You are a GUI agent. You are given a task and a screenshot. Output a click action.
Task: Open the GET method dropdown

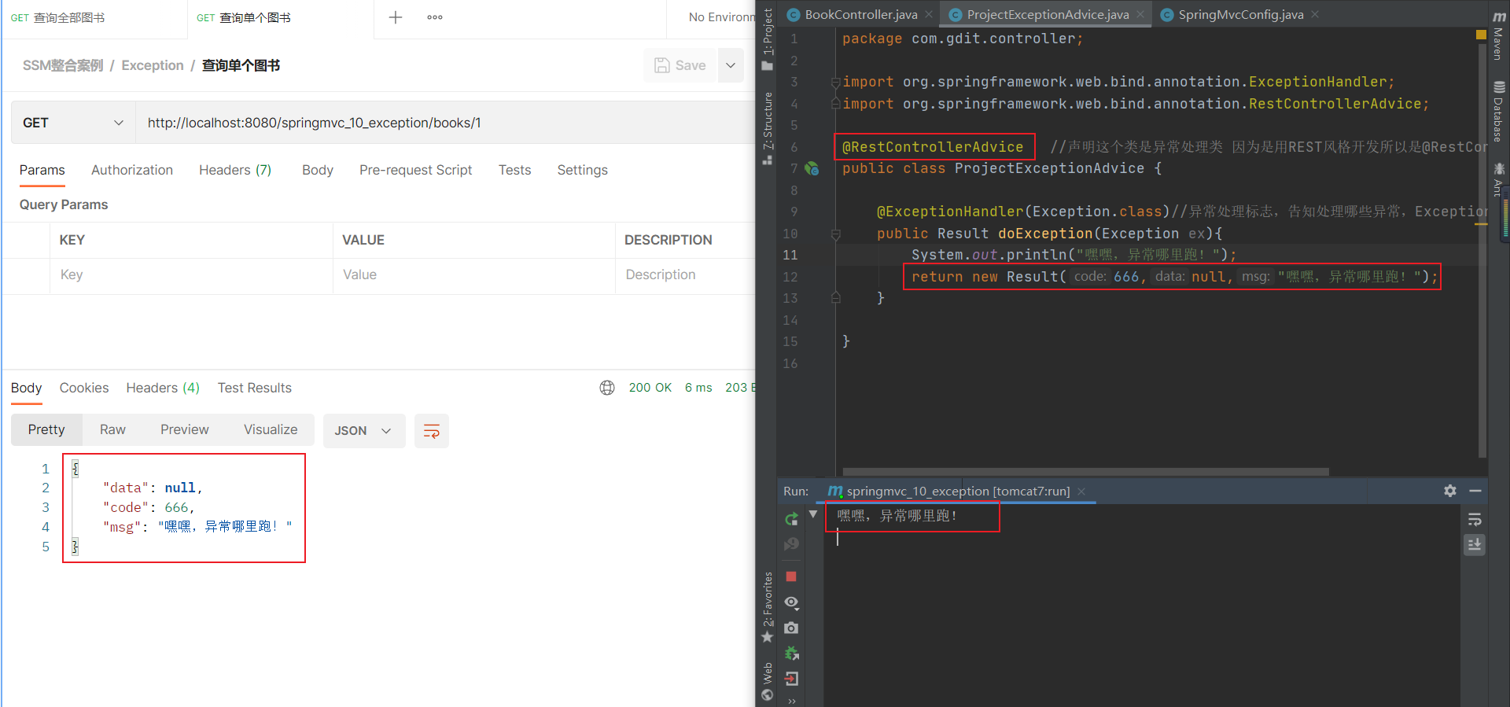[73, 123]
